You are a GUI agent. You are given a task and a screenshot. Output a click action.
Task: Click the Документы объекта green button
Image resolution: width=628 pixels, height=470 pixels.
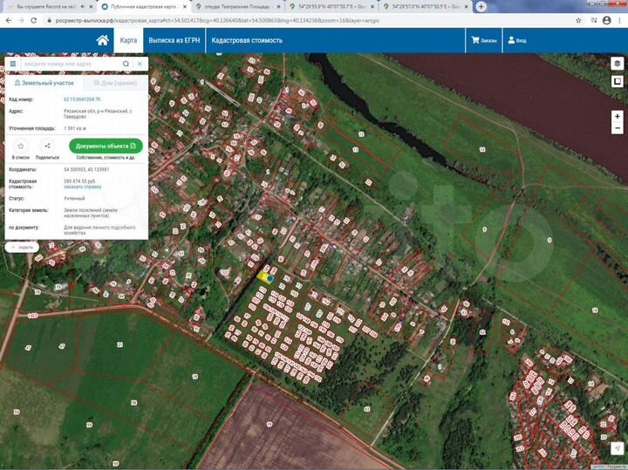tap(106, 146)
